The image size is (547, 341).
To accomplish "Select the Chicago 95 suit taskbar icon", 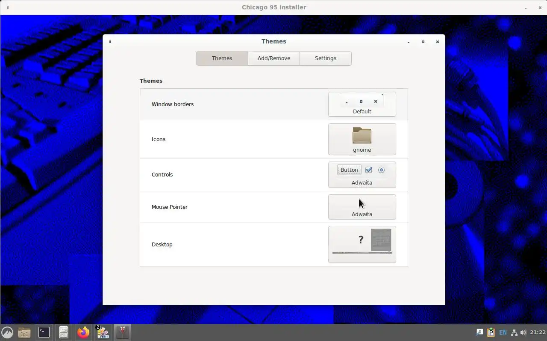I will pos(123,332).
